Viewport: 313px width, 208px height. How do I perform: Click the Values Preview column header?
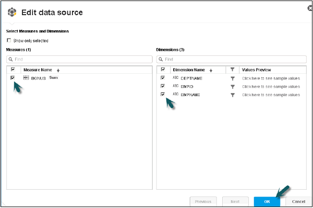pos(256,70)
